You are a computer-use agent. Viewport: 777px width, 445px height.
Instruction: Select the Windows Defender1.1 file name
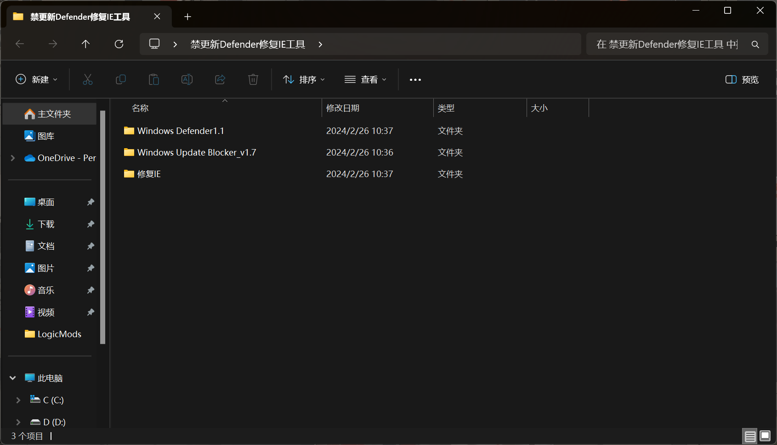point(181,131)
